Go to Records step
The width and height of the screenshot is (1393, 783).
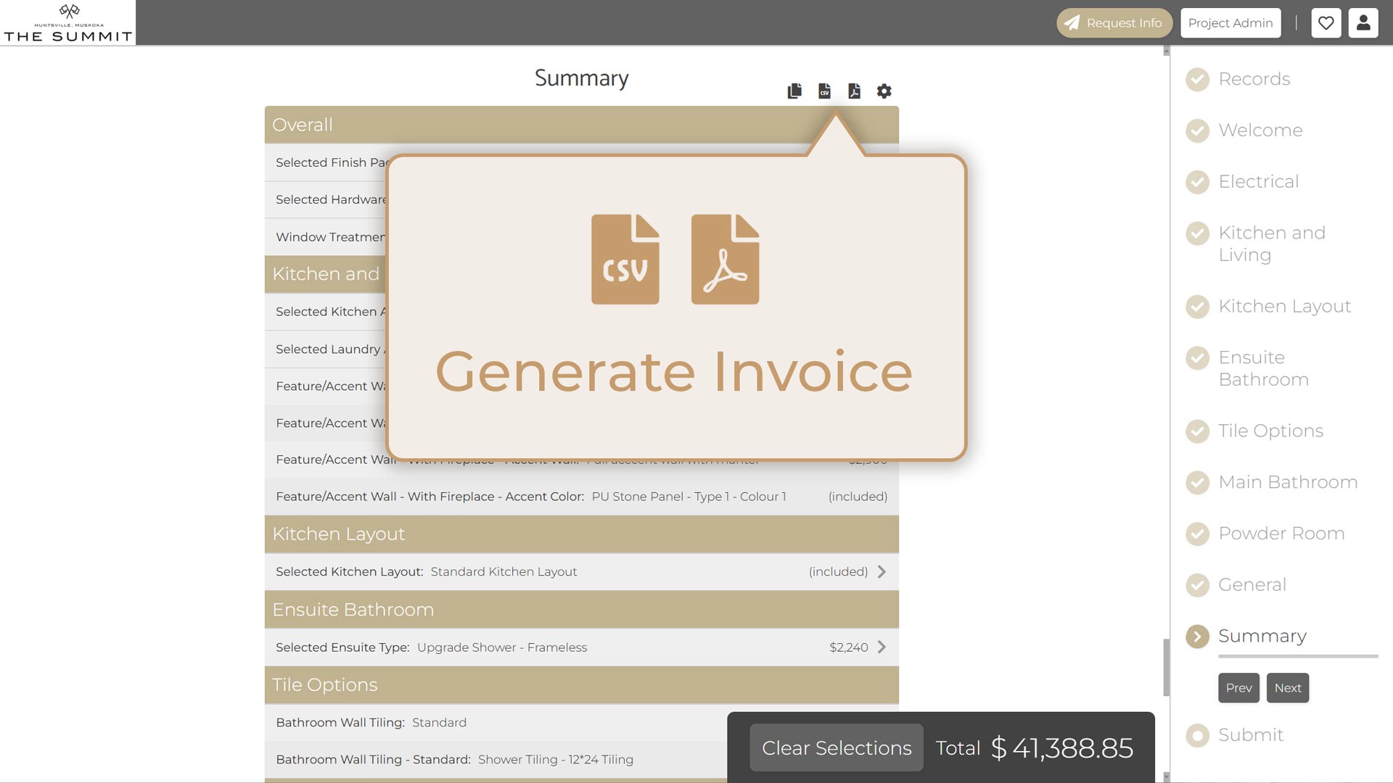click(1254, 79)
